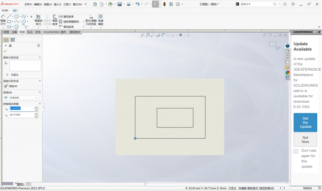The height and width of the screenshot is (191, 322).
Task: Open the FORMAT layer dropdown in options
Action: pyautogui.click(x=23, y=98)
